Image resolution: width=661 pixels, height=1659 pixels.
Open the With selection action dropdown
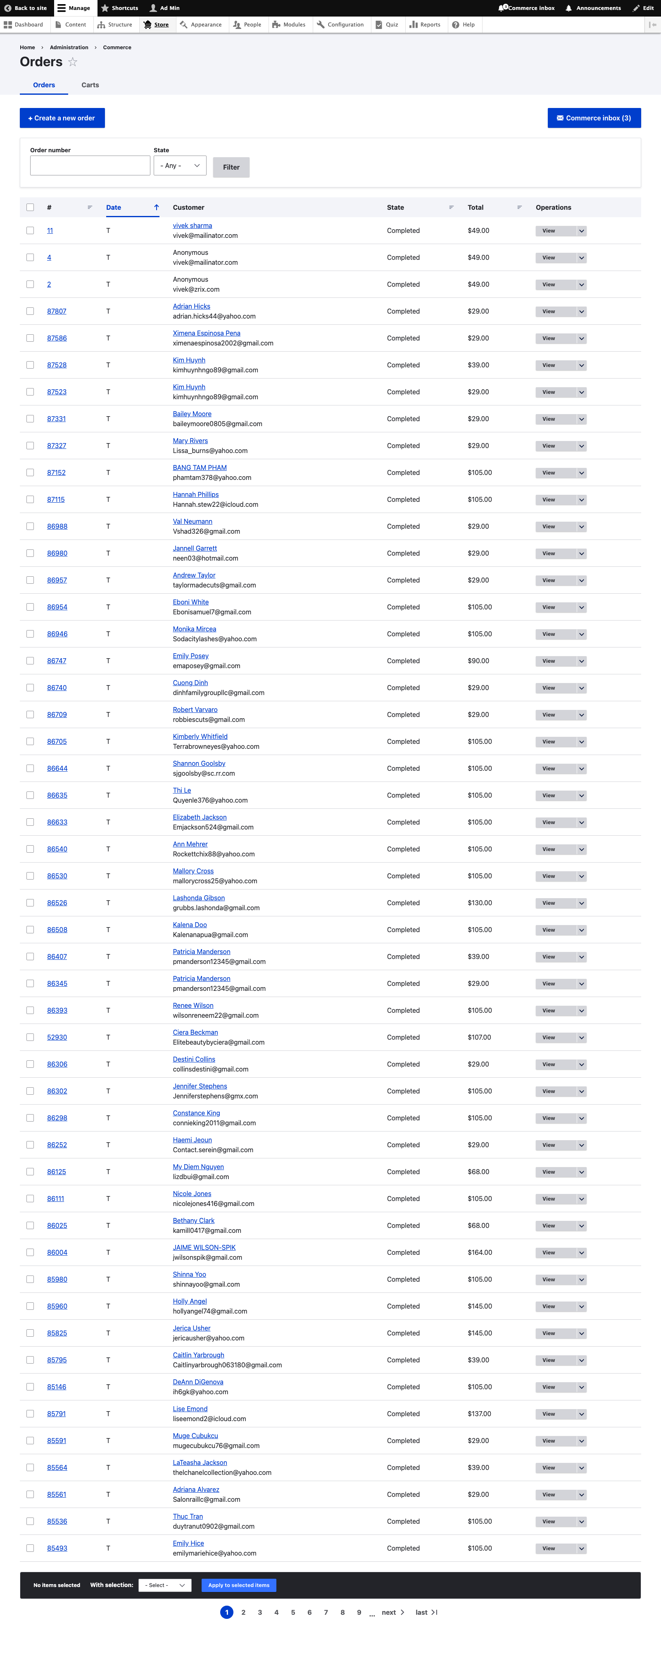165,1585
